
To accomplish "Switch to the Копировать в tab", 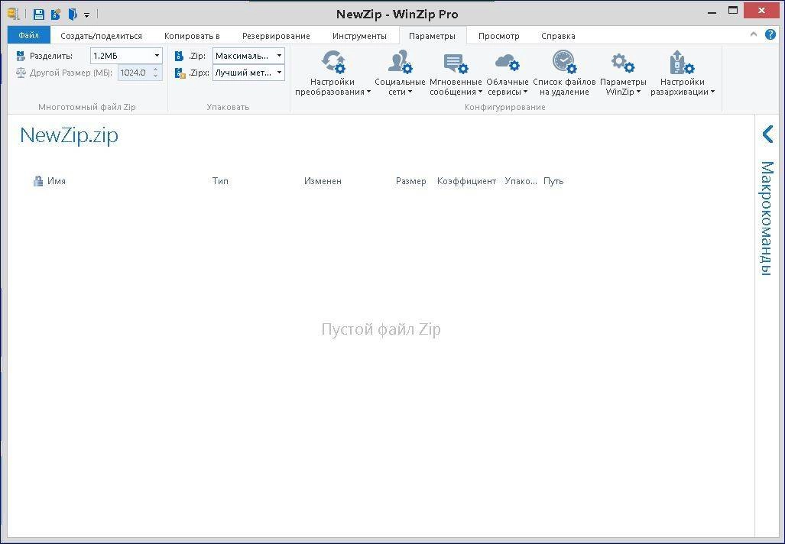I will point(192,36).
